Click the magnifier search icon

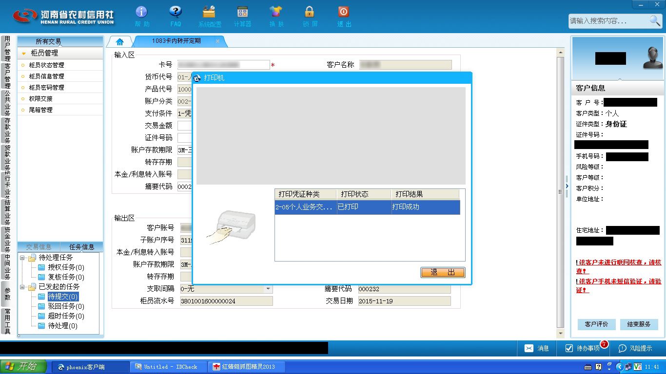click(655, 20)
